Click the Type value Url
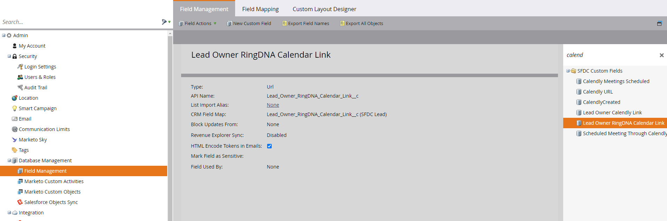Viewport: 667px width, 221px height. 270,87
